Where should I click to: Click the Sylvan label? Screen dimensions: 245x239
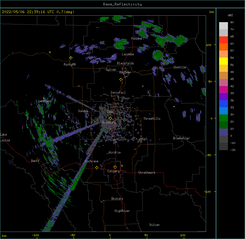click(x=111, y=70)
